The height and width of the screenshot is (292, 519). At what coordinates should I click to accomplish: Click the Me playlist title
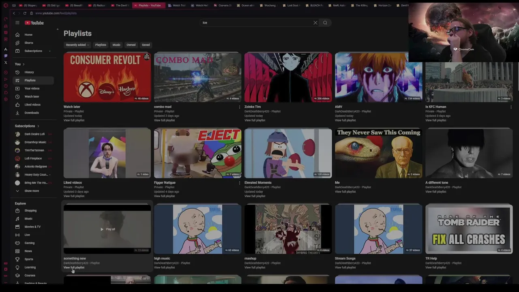coord(337,183)
